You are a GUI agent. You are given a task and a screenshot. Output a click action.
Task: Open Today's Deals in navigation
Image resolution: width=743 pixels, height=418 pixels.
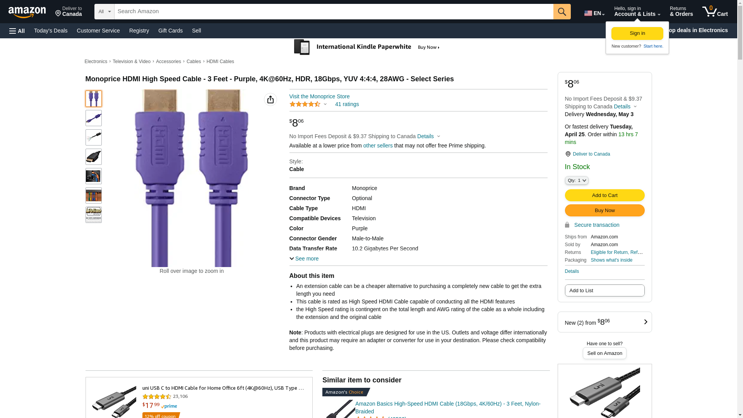point(51,31)
